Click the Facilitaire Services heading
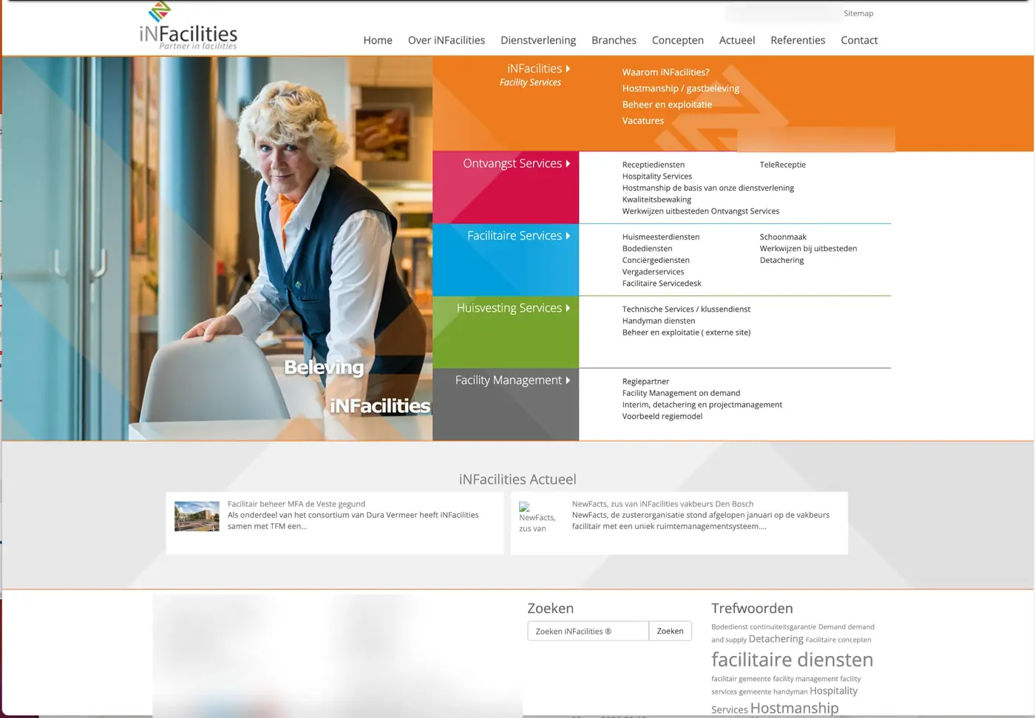The width and height of the screenshot is (1035, 718). click(515, 236)
